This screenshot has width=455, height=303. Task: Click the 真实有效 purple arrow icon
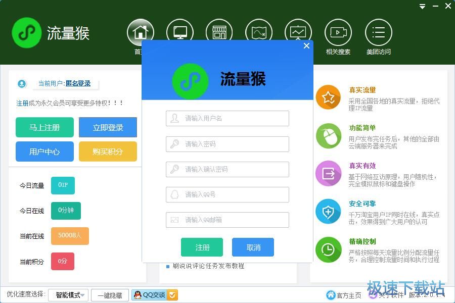(x=329, y=173)
